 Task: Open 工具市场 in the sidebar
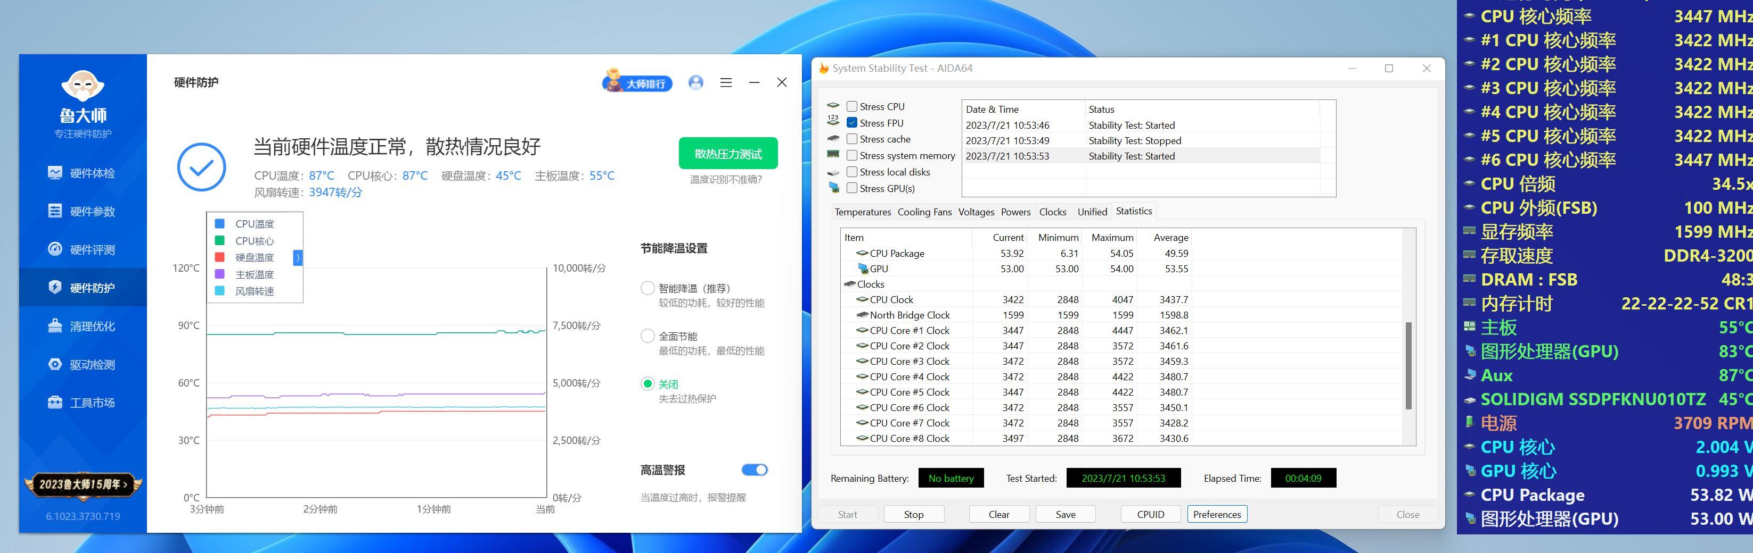tap(83, 402)
